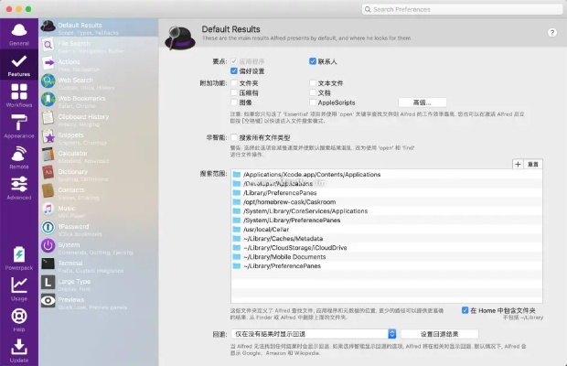Toggle the 联系人 checkbox
Image resolution: width=567 pixels, height=366 pixels.
tap(313, 60)
